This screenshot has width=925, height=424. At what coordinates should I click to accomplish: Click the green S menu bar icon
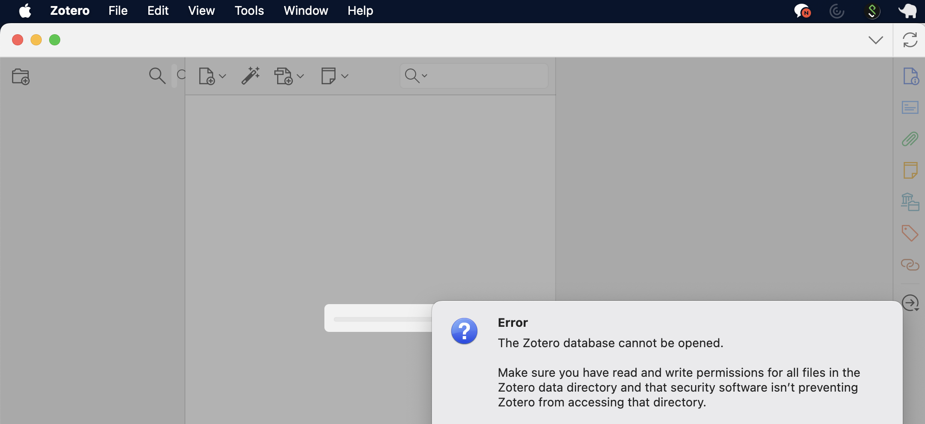click(872, 11)
